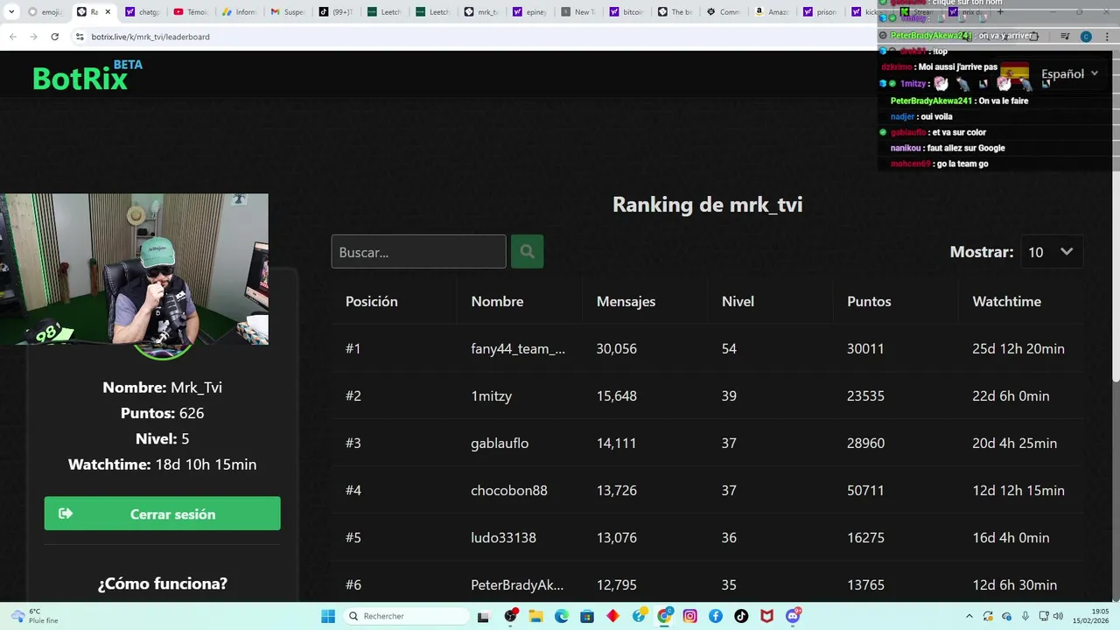Go back in browser history

click(12, 37)
